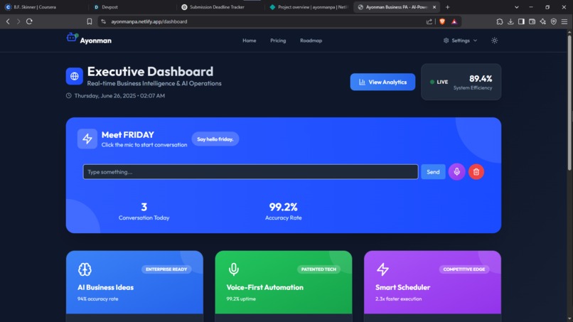Open the Brave Shields lion icon
This screenshot has width=573, height=322.
point(442,21)
